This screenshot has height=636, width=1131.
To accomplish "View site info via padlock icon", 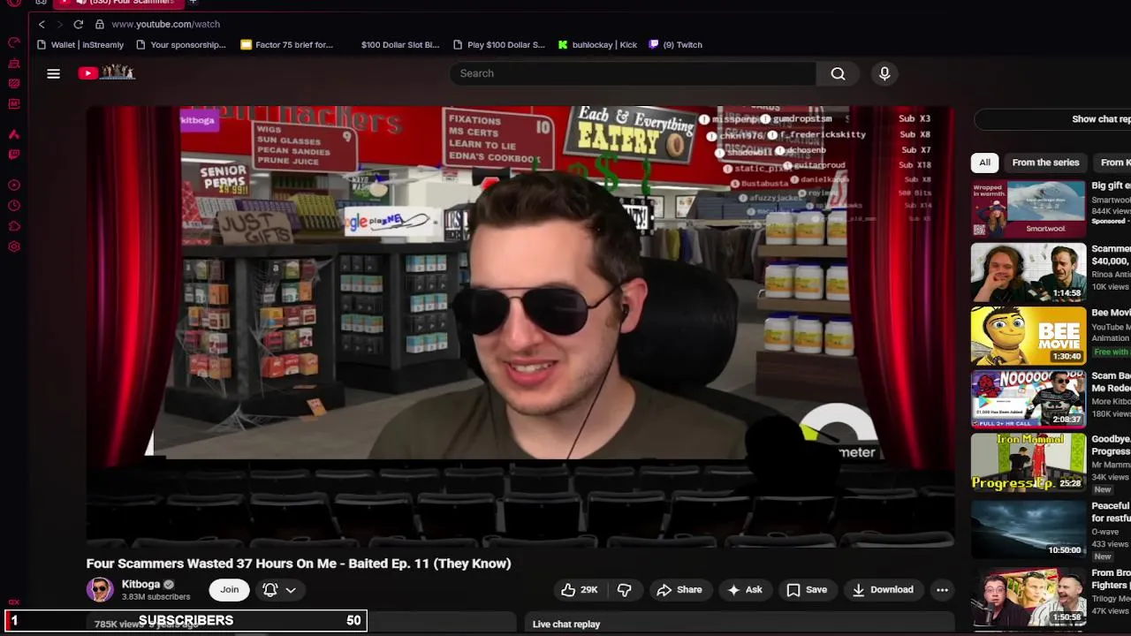I will (x=100, y=24).
